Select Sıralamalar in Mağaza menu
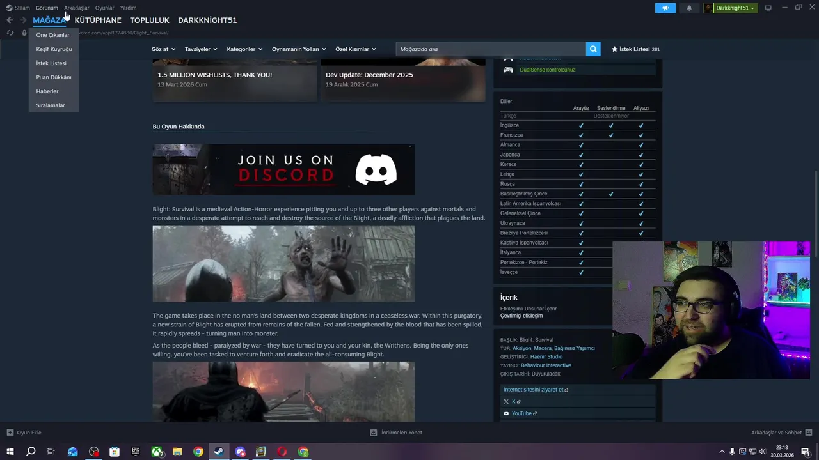The image size is (819, 460). [x=54, y=105]
